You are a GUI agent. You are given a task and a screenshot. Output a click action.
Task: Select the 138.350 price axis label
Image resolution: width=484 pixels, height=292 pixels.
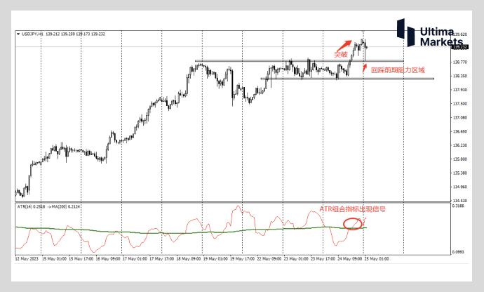(460, 76)
